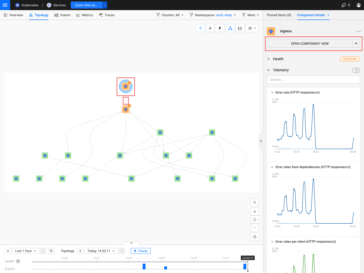Viewport: 364px width, 273px height.
Task: Toggle the middle lightning problem filter
Action: [210, 28]
